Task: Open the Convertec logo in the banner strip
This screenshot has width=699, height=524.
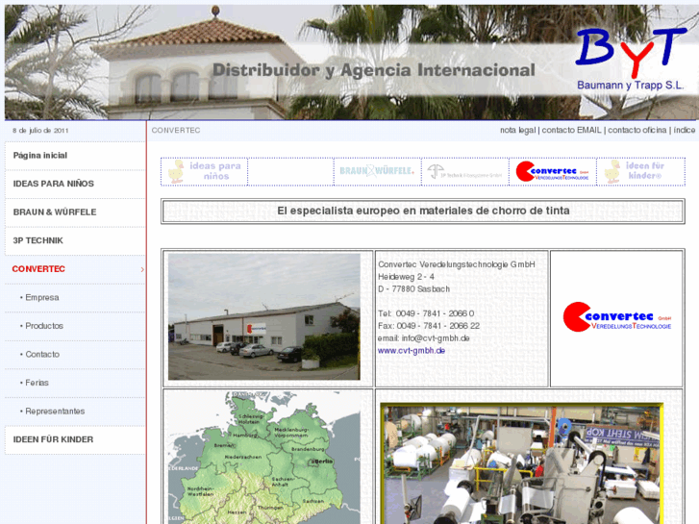Action: click(553, 171)
